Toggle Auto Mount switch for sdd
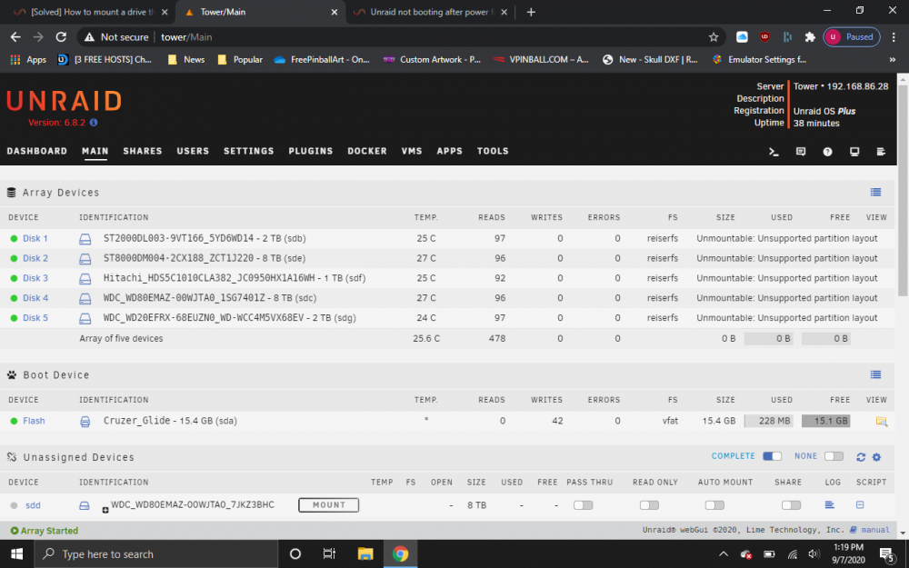 point(714,504)
